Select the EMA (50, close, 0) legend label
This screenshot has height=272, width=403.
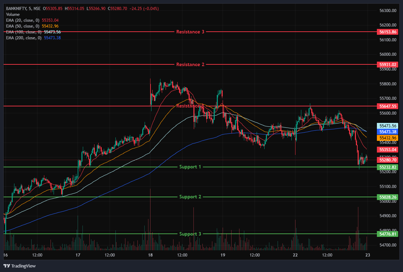(x=23, y=26)
